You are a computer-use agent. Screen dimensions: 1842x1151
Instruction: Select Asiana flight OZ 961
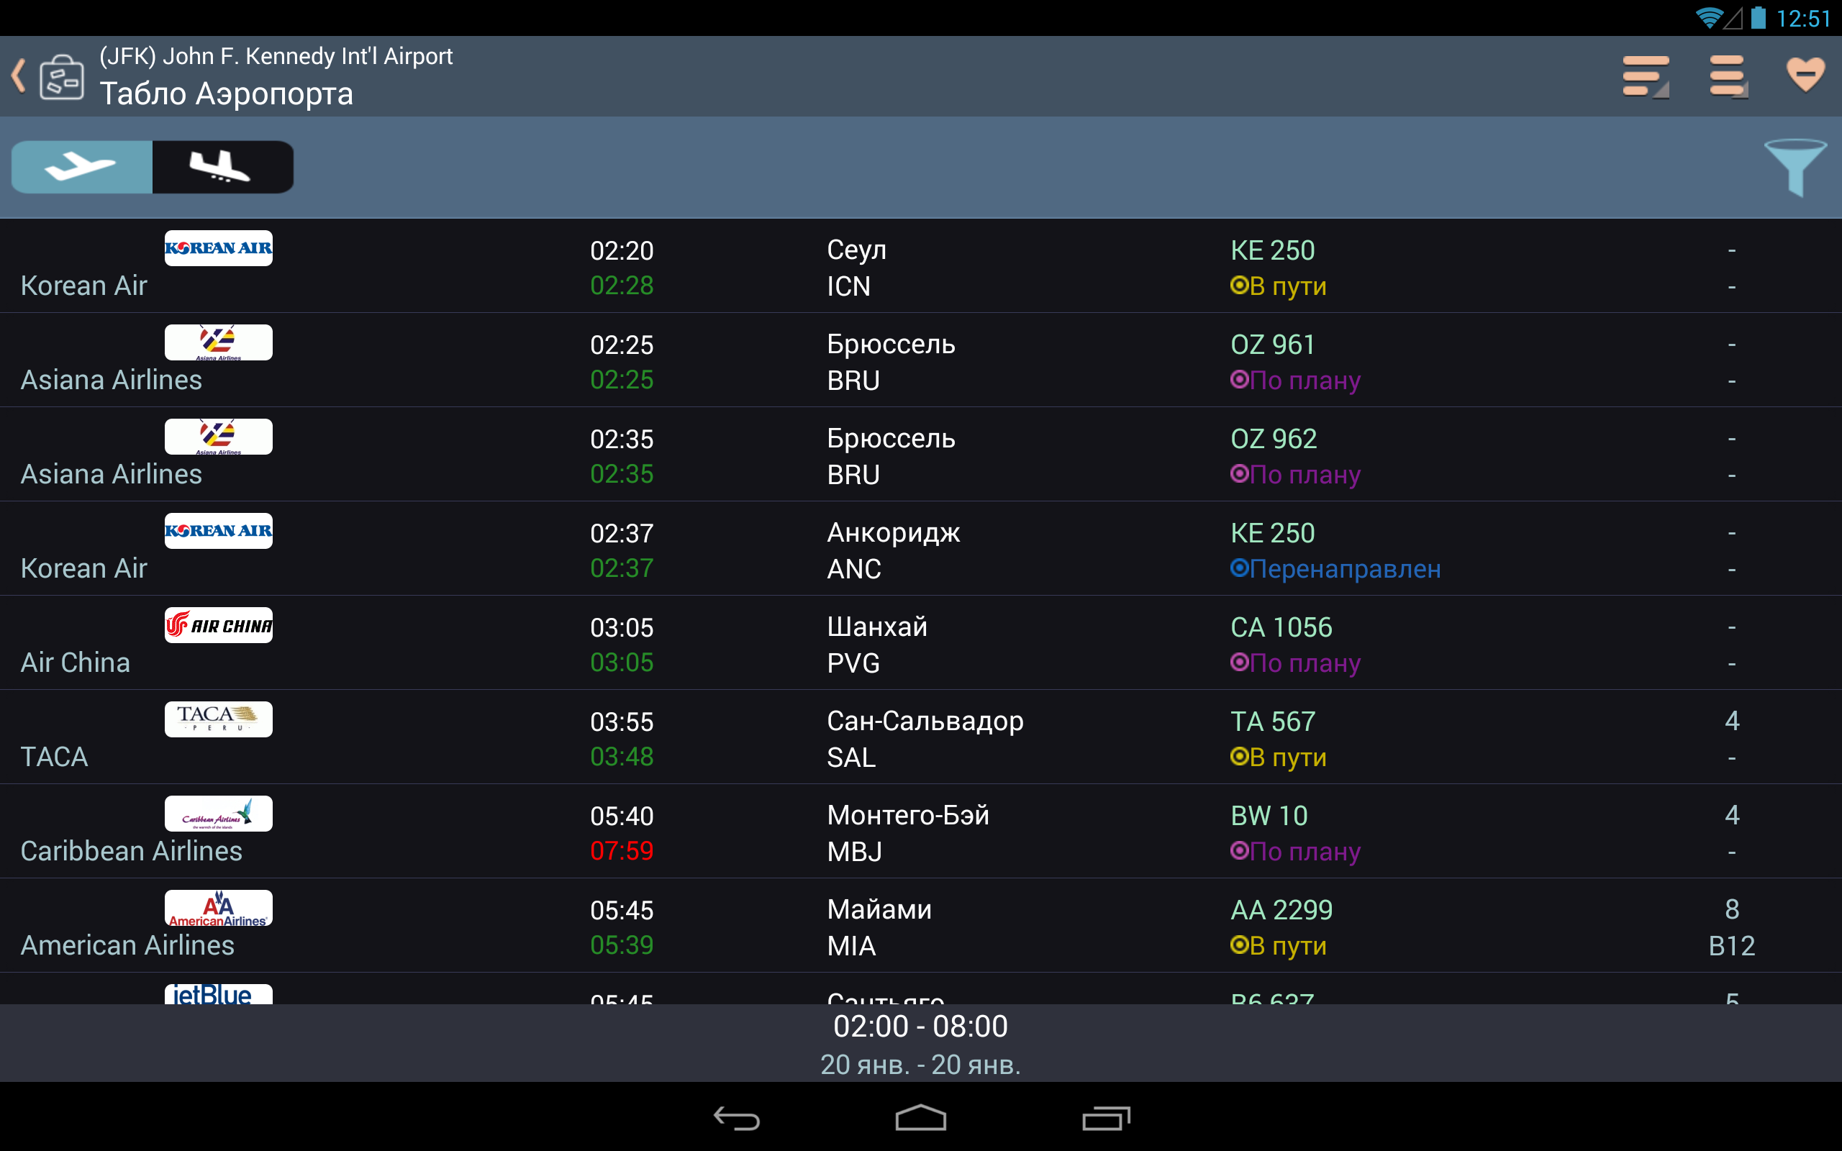click(1272, 345)
